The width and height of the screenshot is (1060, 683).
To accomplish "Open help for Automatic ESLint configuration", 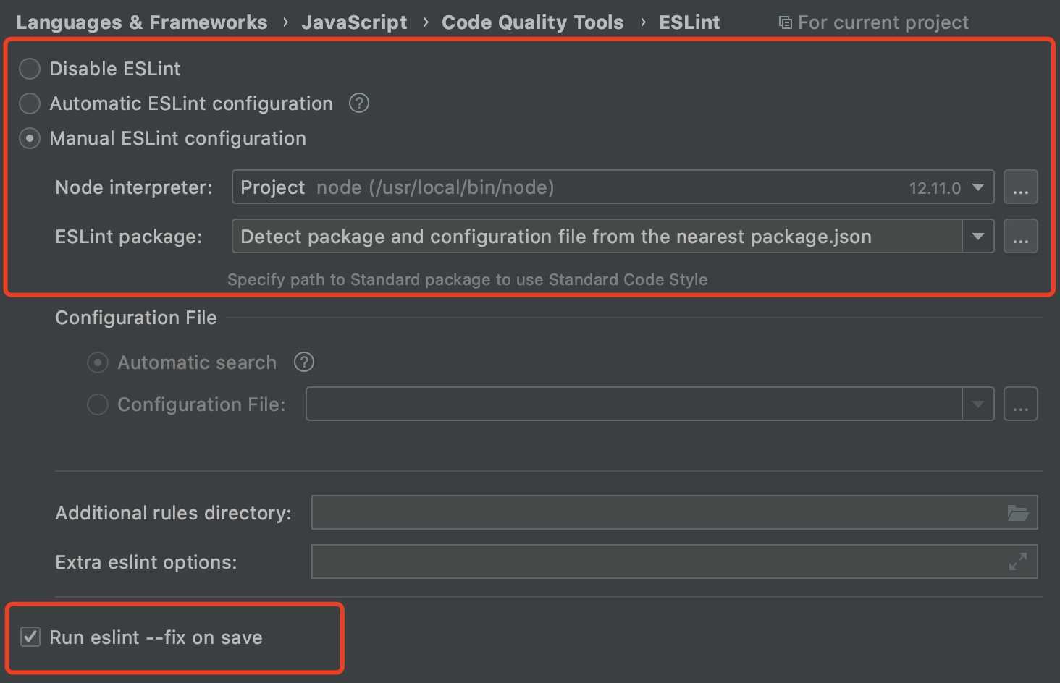I will [359, 103].
